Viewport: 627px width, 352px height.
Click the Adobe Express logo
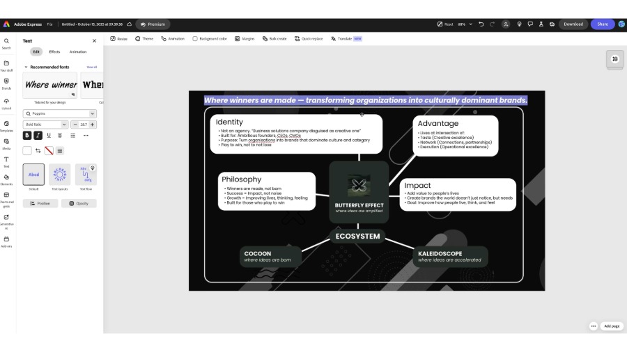pos(6,24)
